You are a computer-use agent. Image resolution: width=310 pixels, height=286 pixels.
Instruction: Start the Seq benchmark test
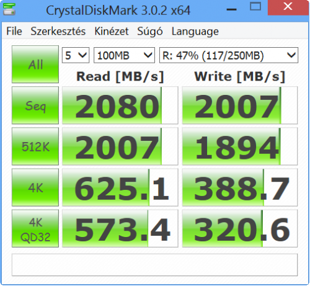pos(35,105)
